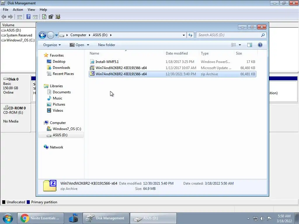
Task: Click Properties icon in Disk Management toolbar
Action: click(51, 17)
